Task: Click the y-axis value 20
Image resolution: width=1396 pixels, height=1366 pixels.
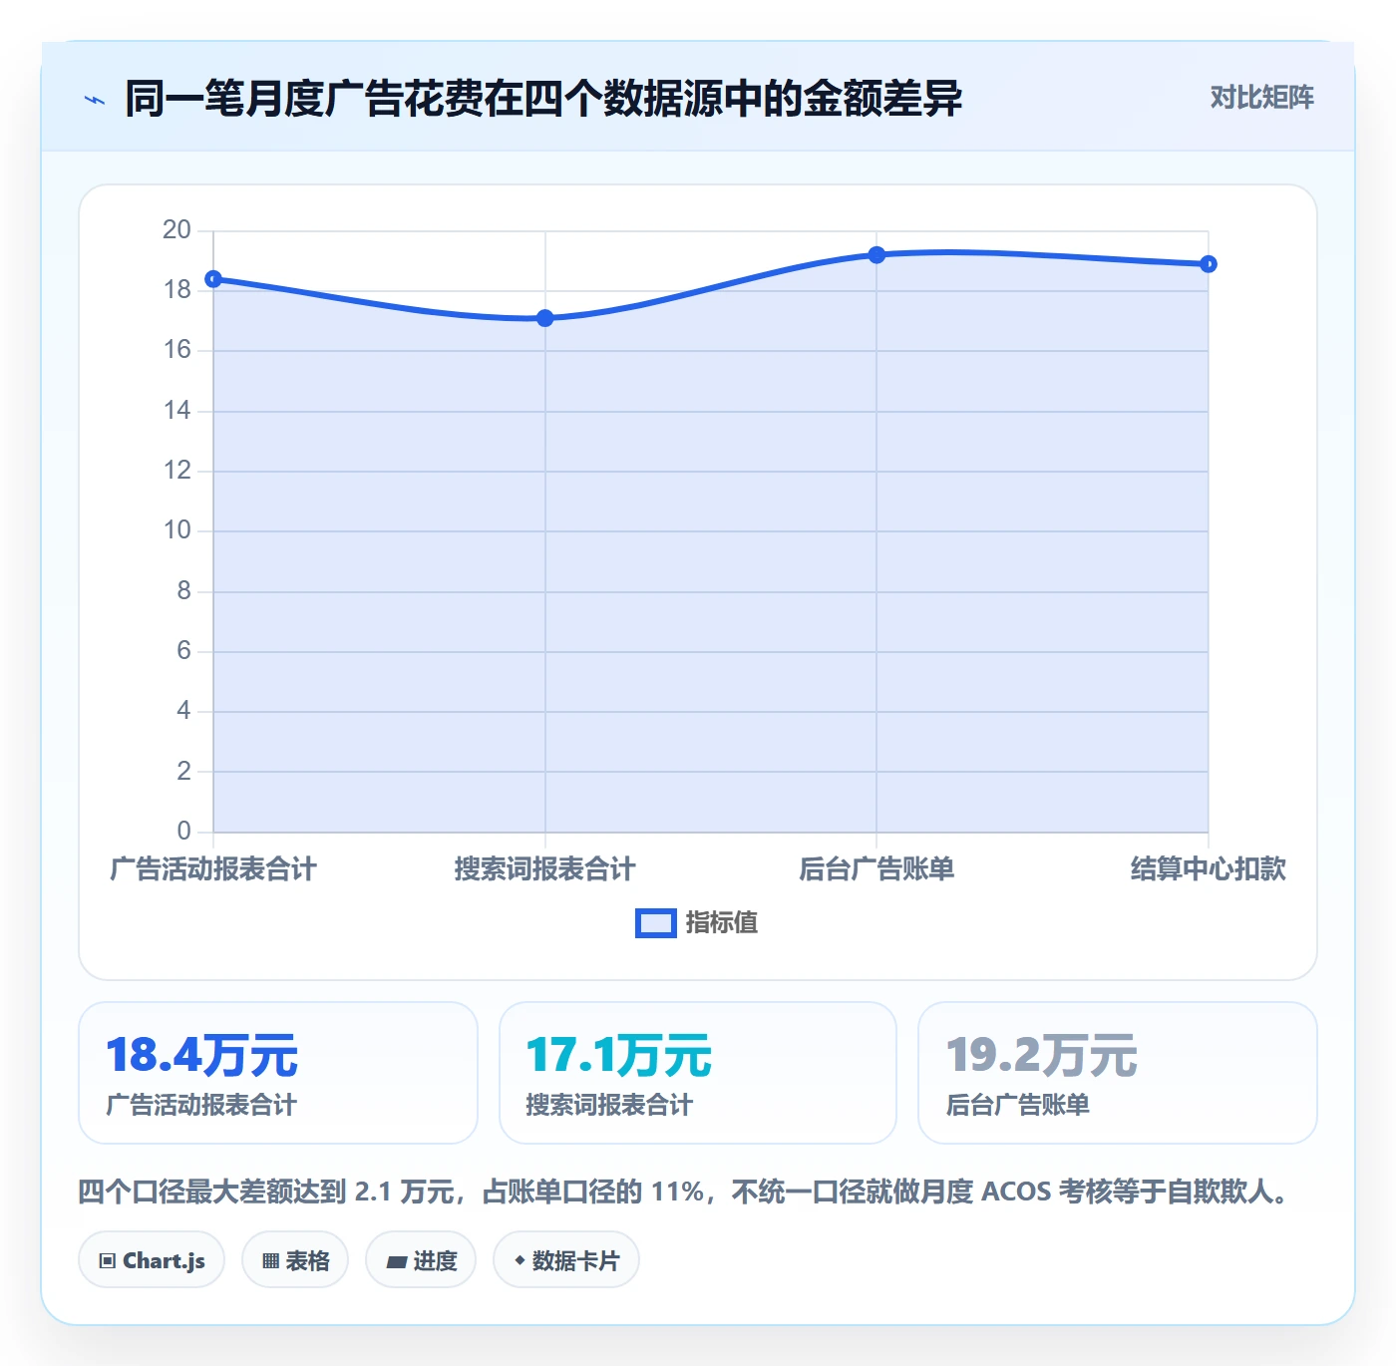Action: [x=176, y=230]
